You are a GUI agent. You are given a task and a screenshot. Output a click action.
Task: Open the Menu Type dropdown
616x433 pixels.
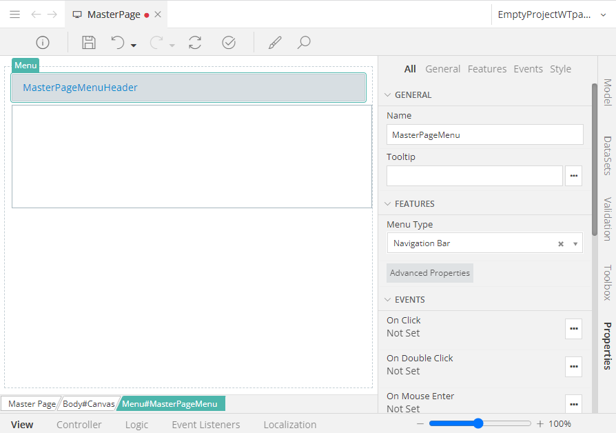tap(575, 243)
